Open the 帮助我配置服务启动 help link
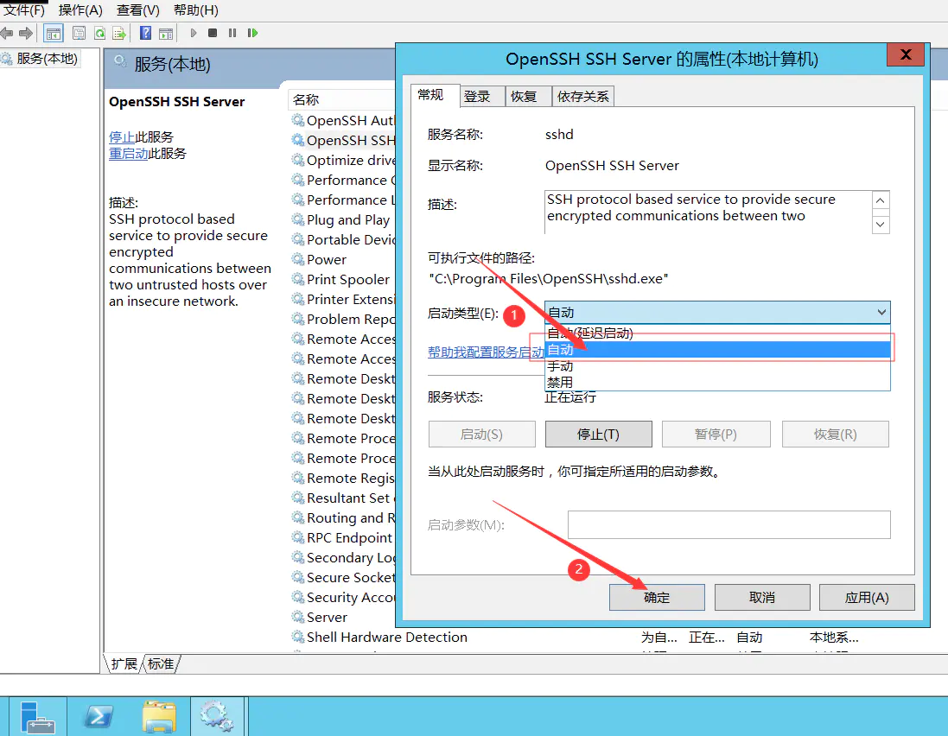Image resolution: width=948 pixels, height=736 pixels. click(486, 352)
